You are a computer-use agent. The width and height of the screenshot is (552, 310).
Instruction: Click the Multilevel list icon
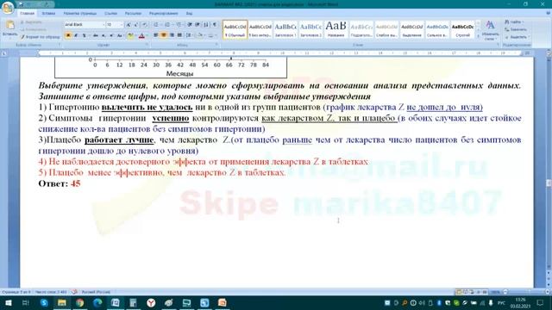pyautogui.click(x=179, y=25)
